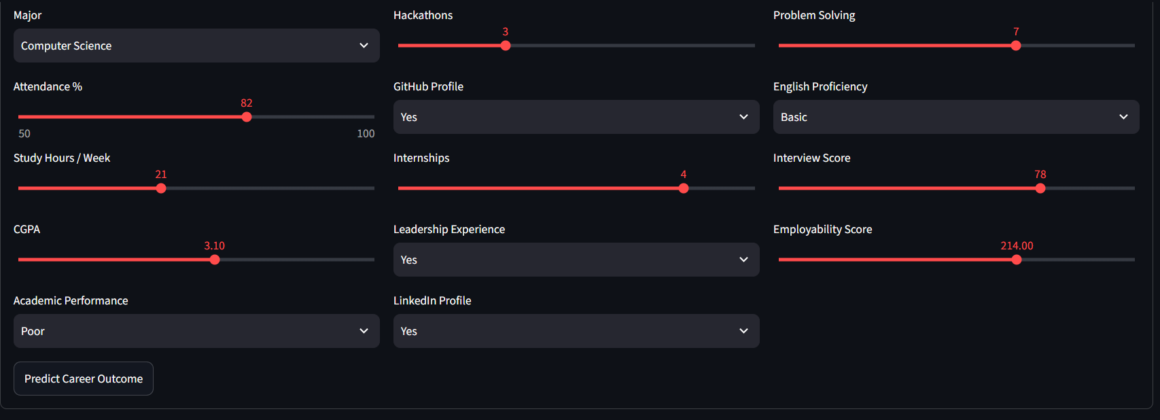The height and width of the screenshot is (420, 1160).
Task: Click the CGPA slider handle
Action: click(x=215, y=260)
